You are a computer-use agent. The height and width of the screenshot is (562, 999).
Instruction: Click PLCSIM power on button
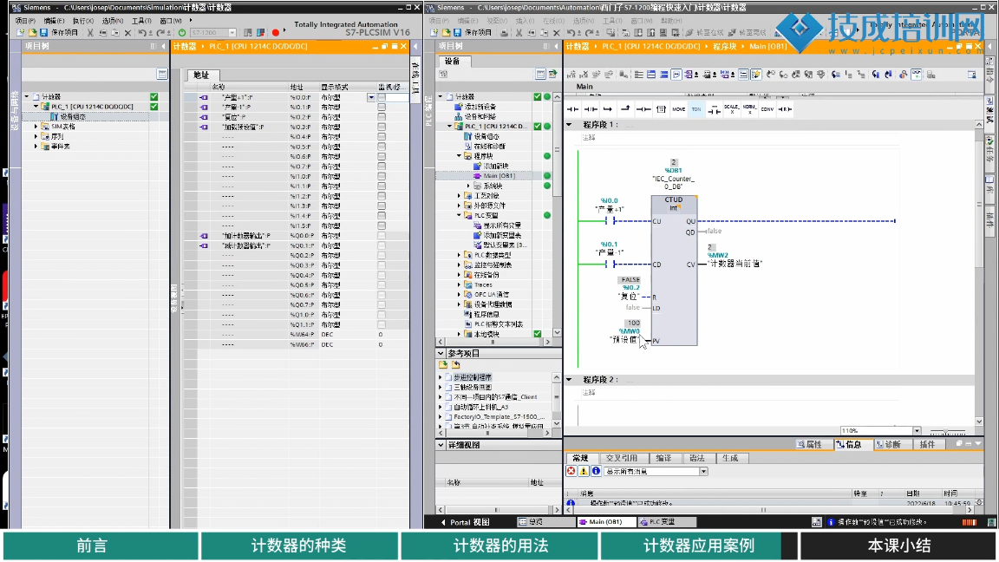(182, 32)
